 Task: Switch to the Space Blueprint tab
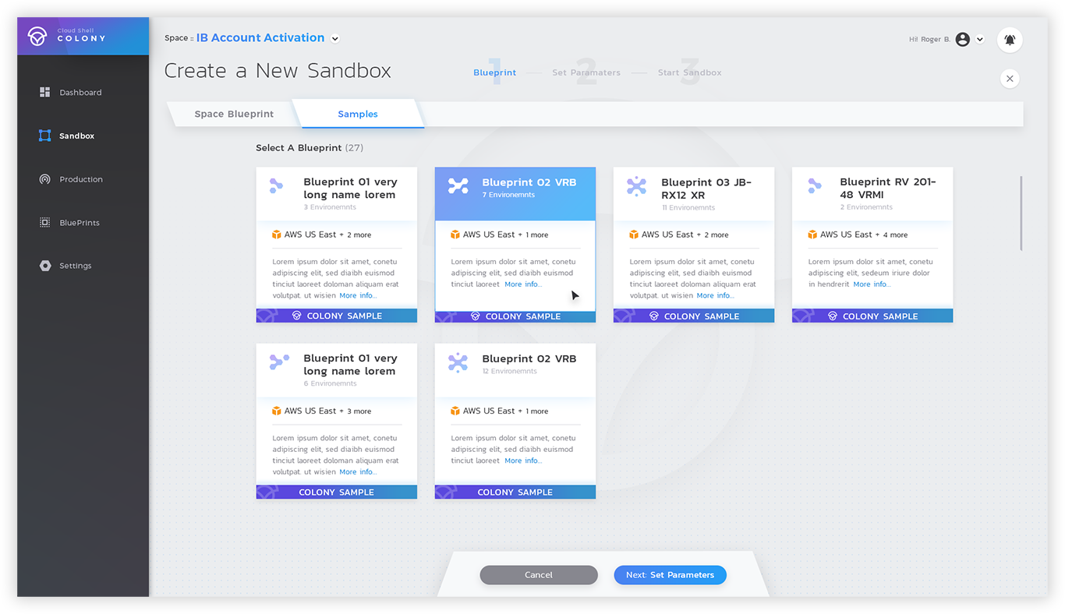[x=234, y=114]
